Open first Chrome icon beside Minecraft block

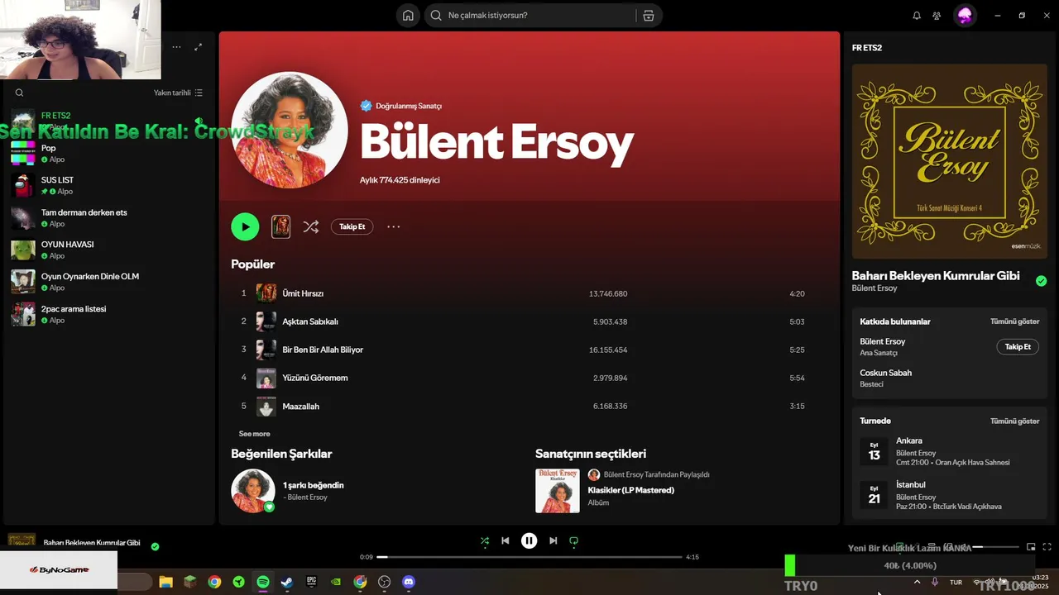coord(214,582)
